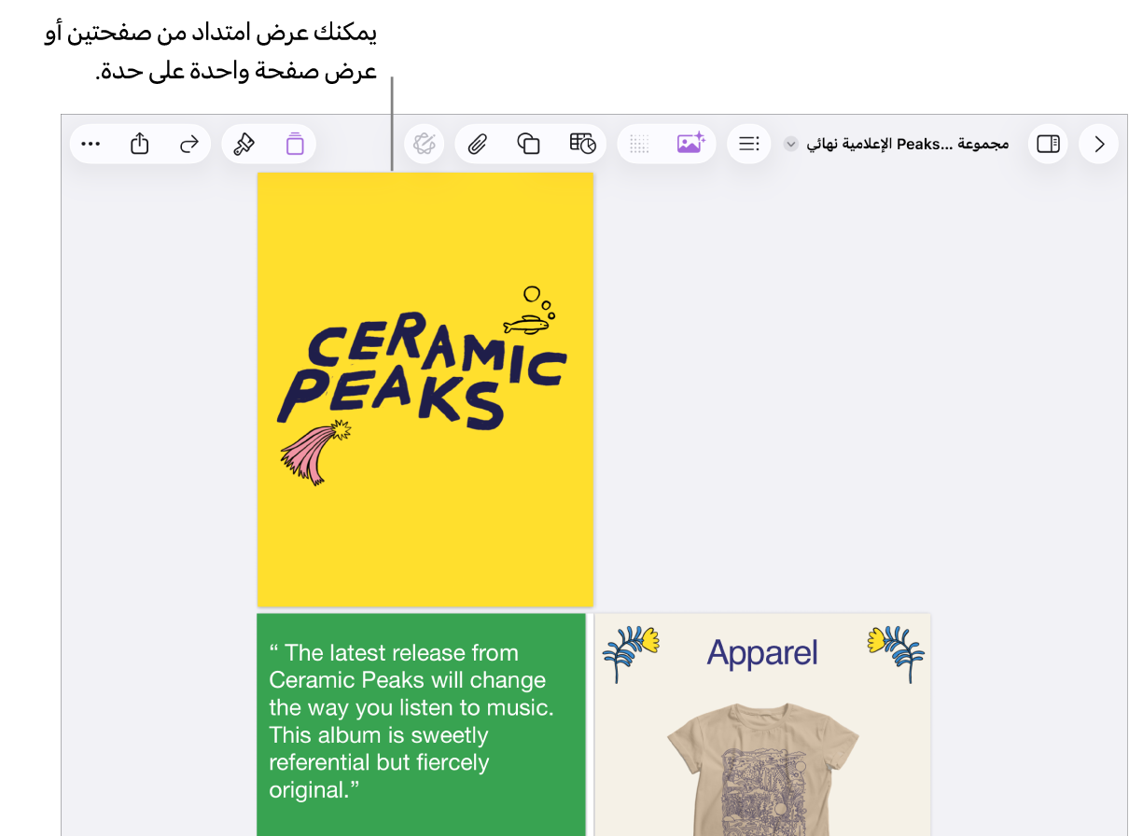1129x836 pixels.
Task: Select the green quote page
Action: click(422, 724)
